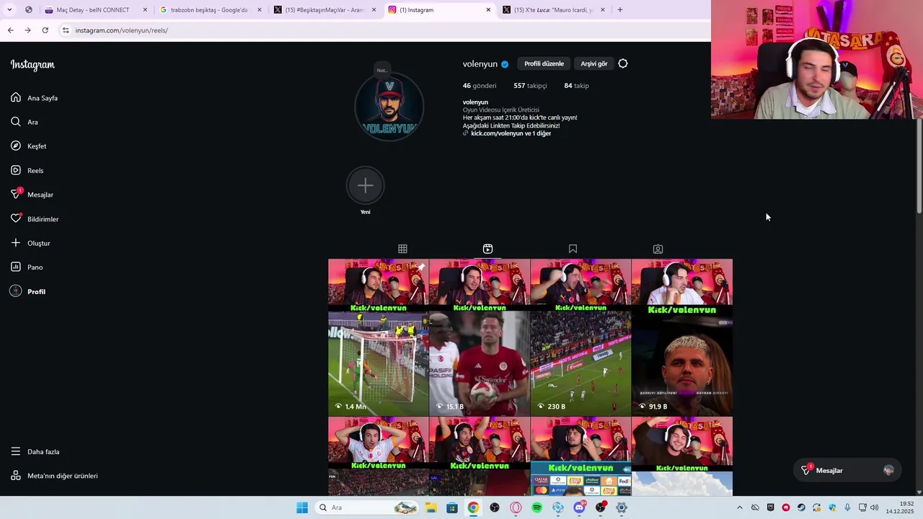Open Meta'nın diğer ürünleri

pyautogui.click(x=55, y=476)
